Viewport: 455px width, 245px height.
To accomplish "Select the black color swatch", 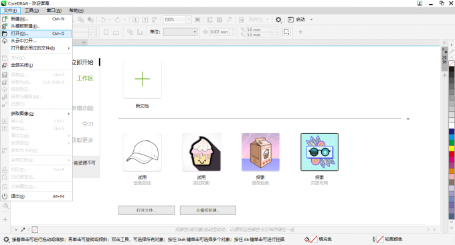I will click(452, 69).
